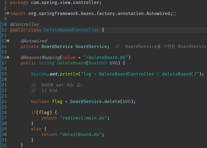Click the package keyword on line 1
This screenshot has width=207, height=148.
click(x=19, y=3)
